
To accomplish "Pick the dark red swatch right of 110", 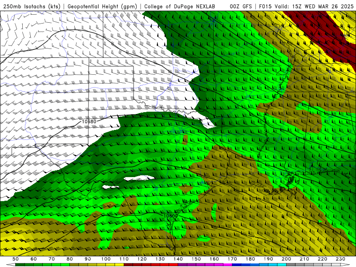I will [x=128, y=265].
